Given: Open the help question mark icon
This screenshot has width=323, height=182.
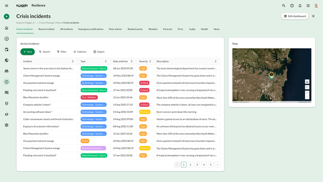Looking at the screenshot, I should click(292, 5).
